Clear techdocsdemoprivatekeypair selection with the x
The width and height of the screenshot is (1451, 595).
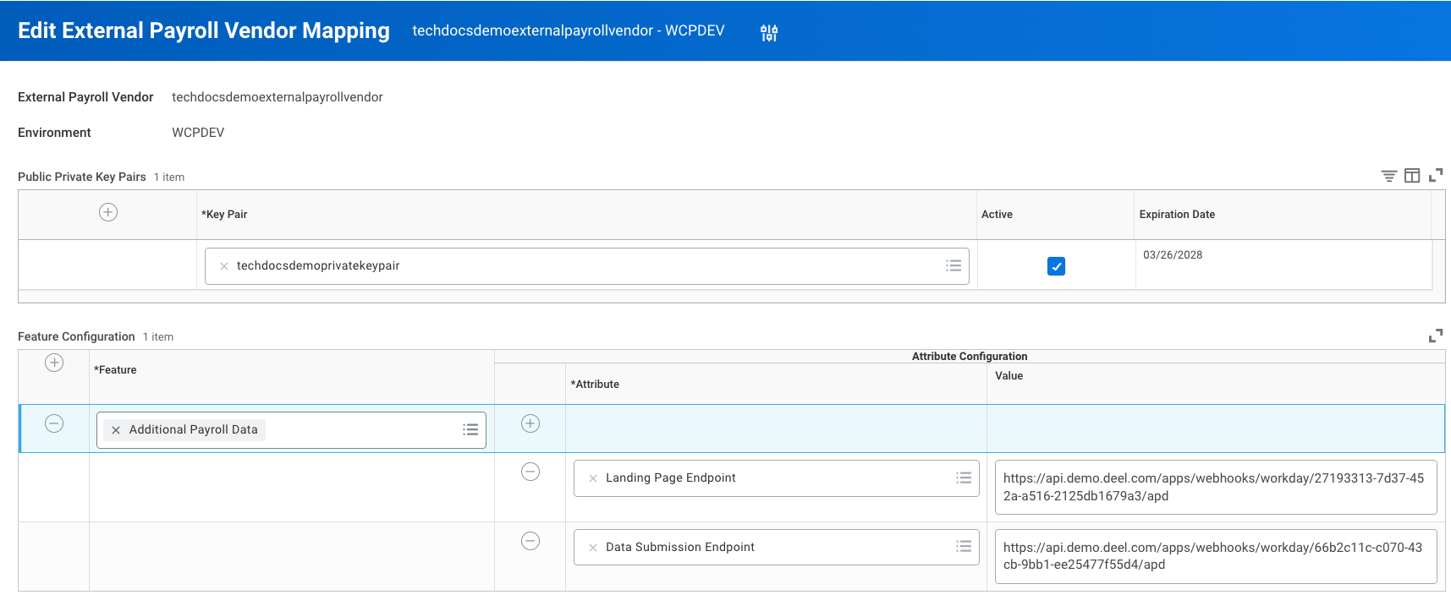(224, 266)
